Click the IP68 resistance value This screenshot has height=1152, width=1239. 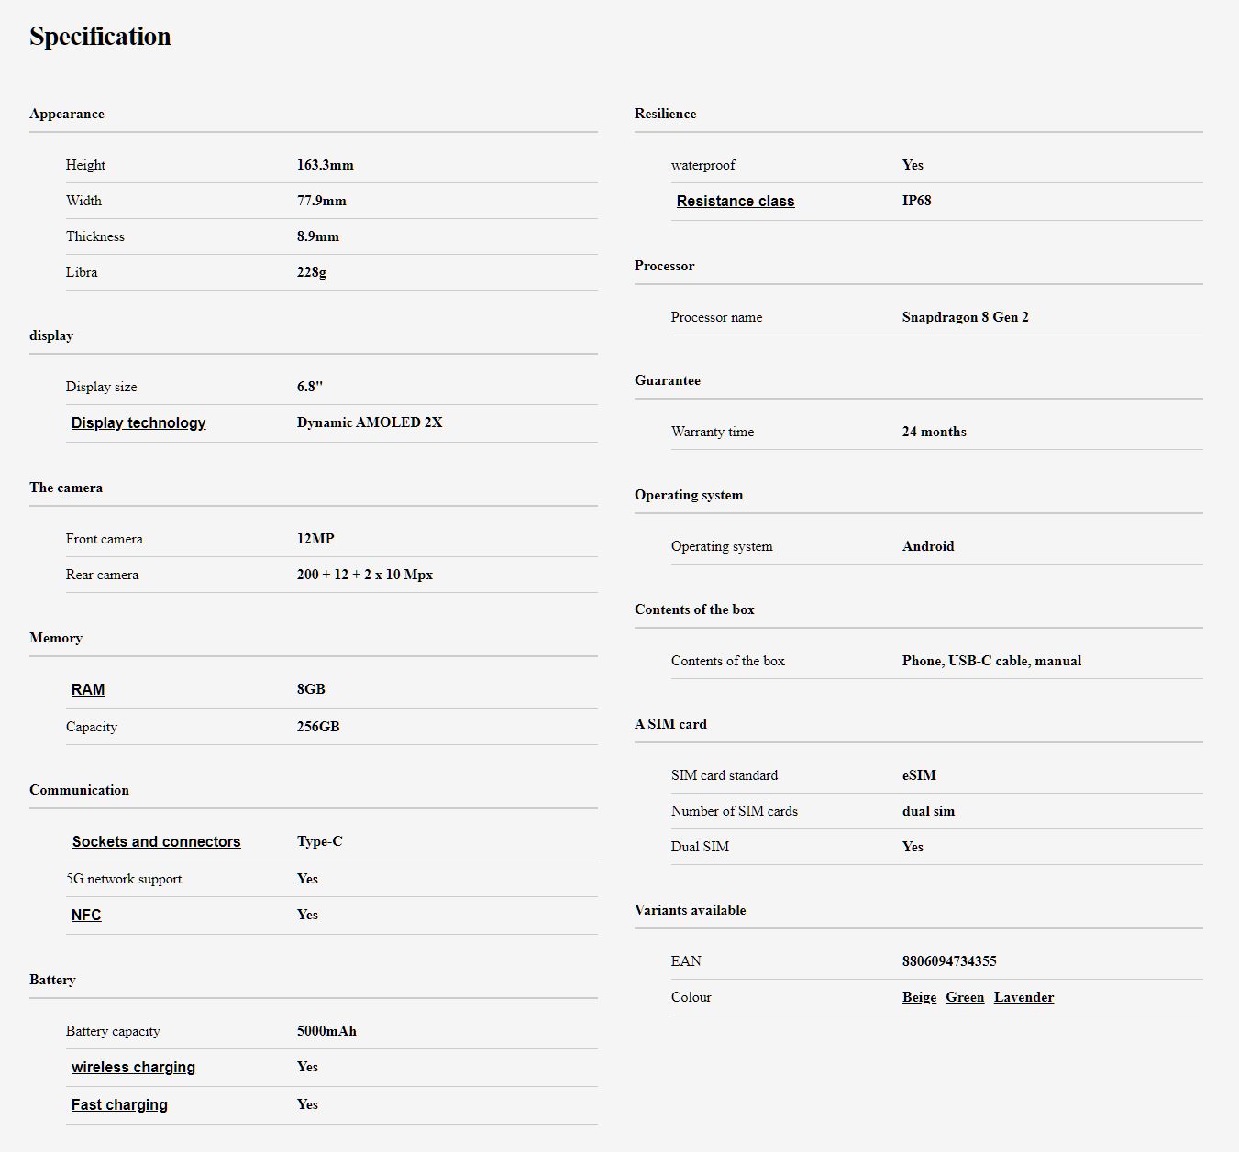click(916, 201)
